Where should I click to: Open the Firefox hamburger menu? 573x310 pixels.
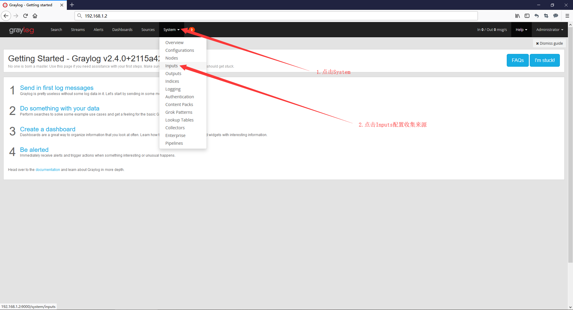pyautogui.click(x=567, y=16)
